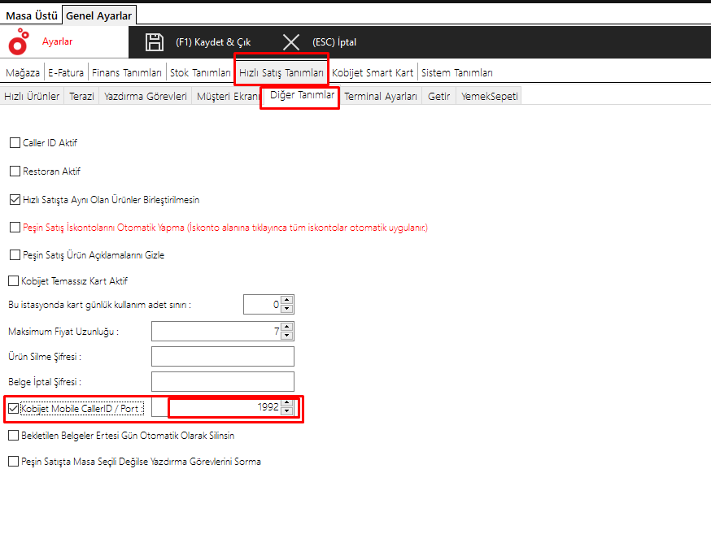Enable Restoran Aktif checkbox
711x534 pixels.
(x=15, y=171)
